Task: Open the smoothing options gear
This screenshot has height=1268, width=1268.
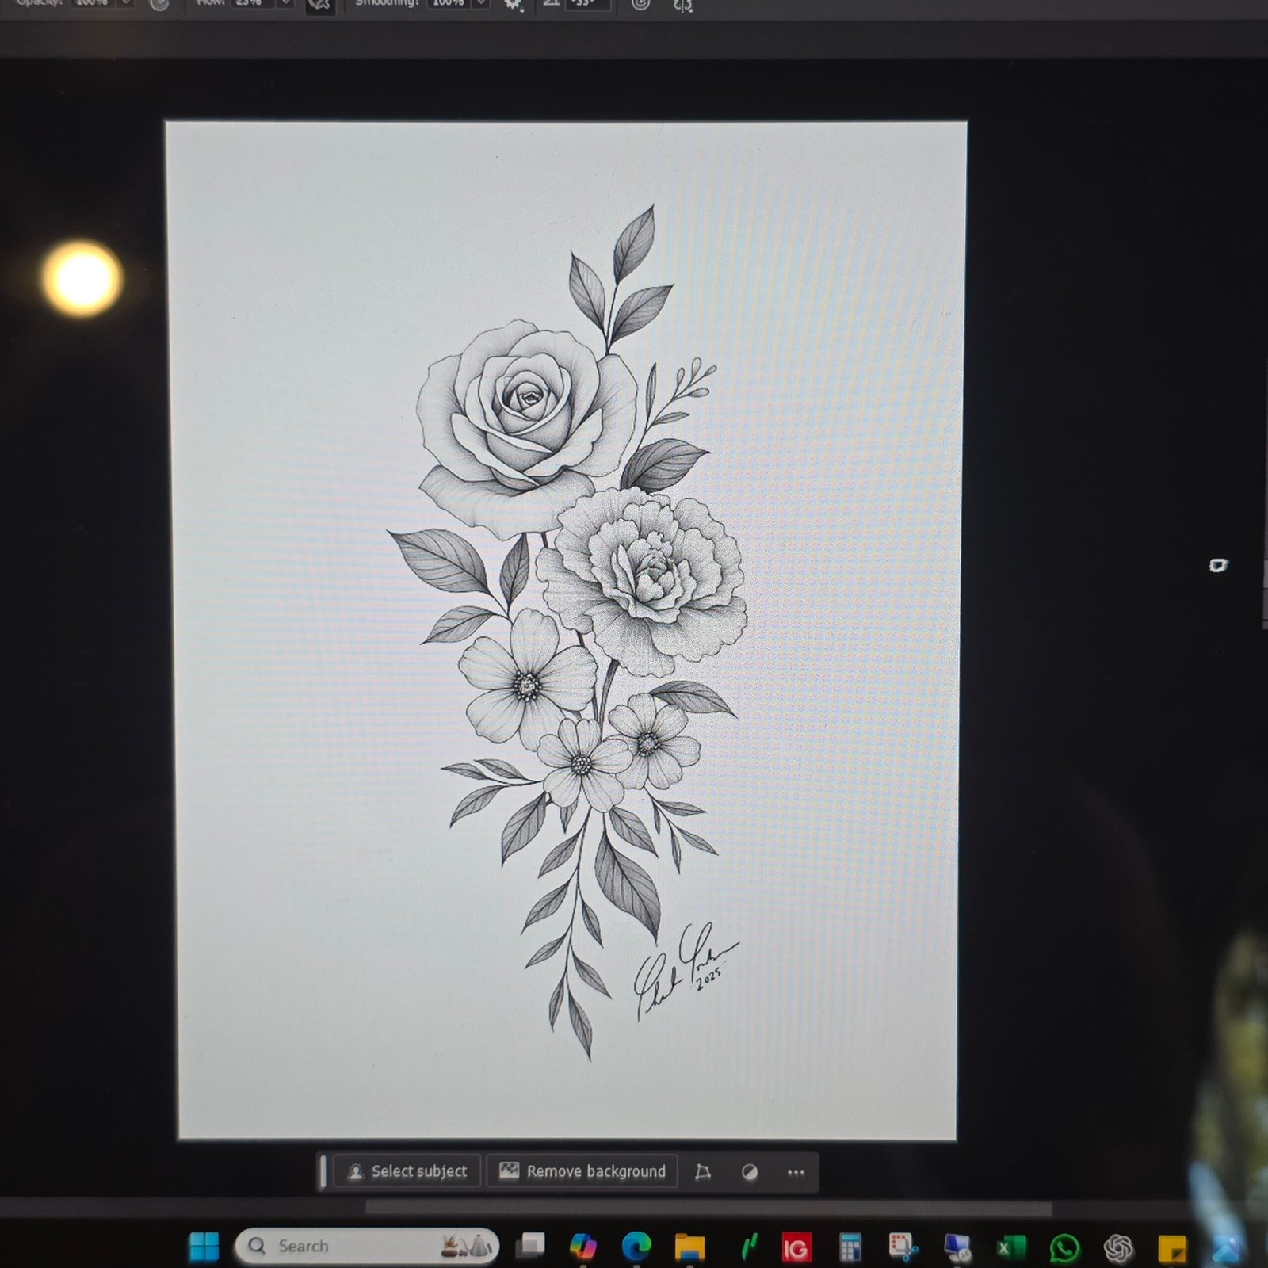Action: 513,4
